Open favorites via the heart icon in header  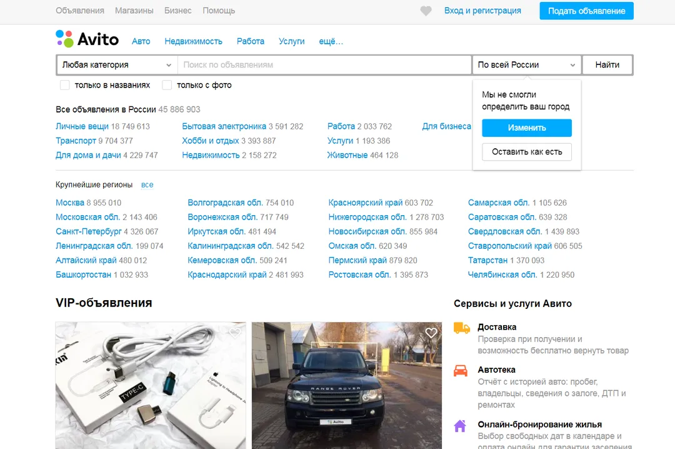point(426,11)
